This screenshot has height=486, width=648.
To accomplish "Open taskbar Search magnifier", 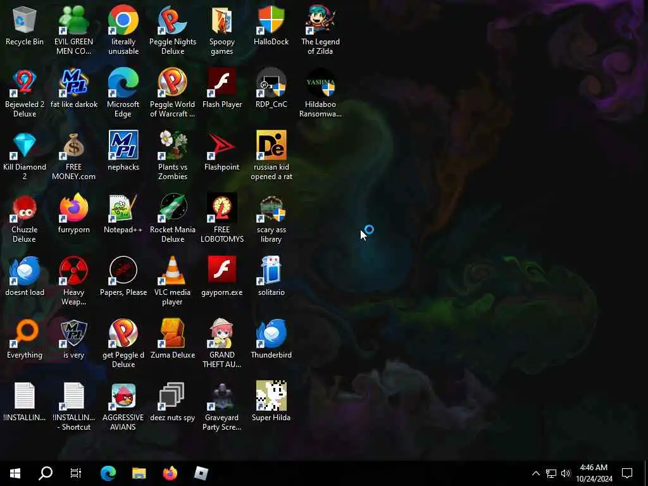I will tap(46, 473).
